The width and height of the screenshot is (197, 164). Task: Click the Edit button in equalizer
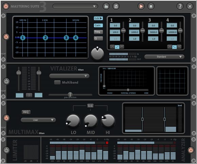pyautogui.click(x=98, y=18)
